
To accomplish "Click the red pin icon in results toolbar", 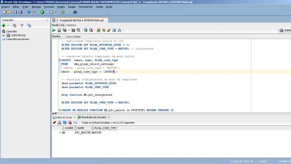I will 54,123.
